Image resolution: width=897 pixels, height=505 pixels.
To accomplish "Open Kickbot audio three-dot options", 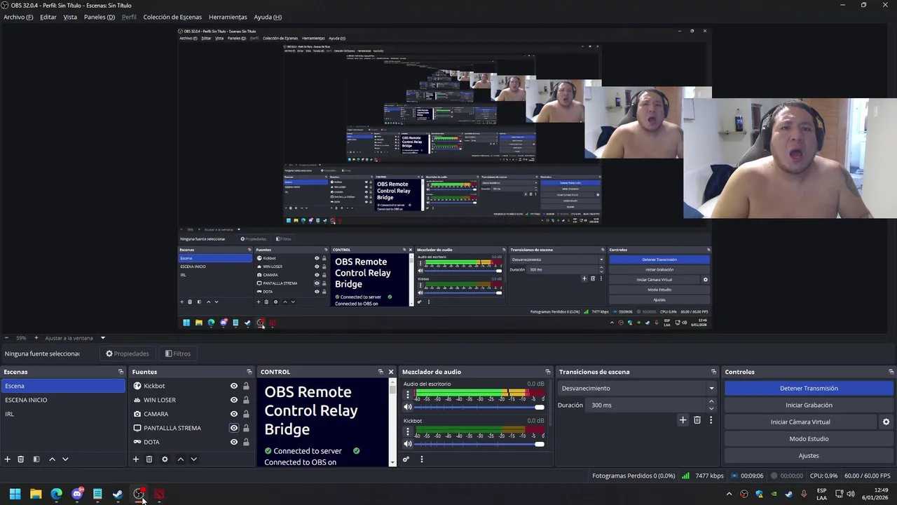I will (408, 431).
